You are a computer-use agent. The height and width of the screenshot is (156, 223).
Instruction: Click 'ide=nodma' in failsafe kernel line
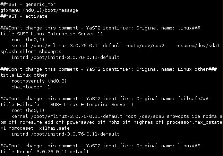coord(204,116)
